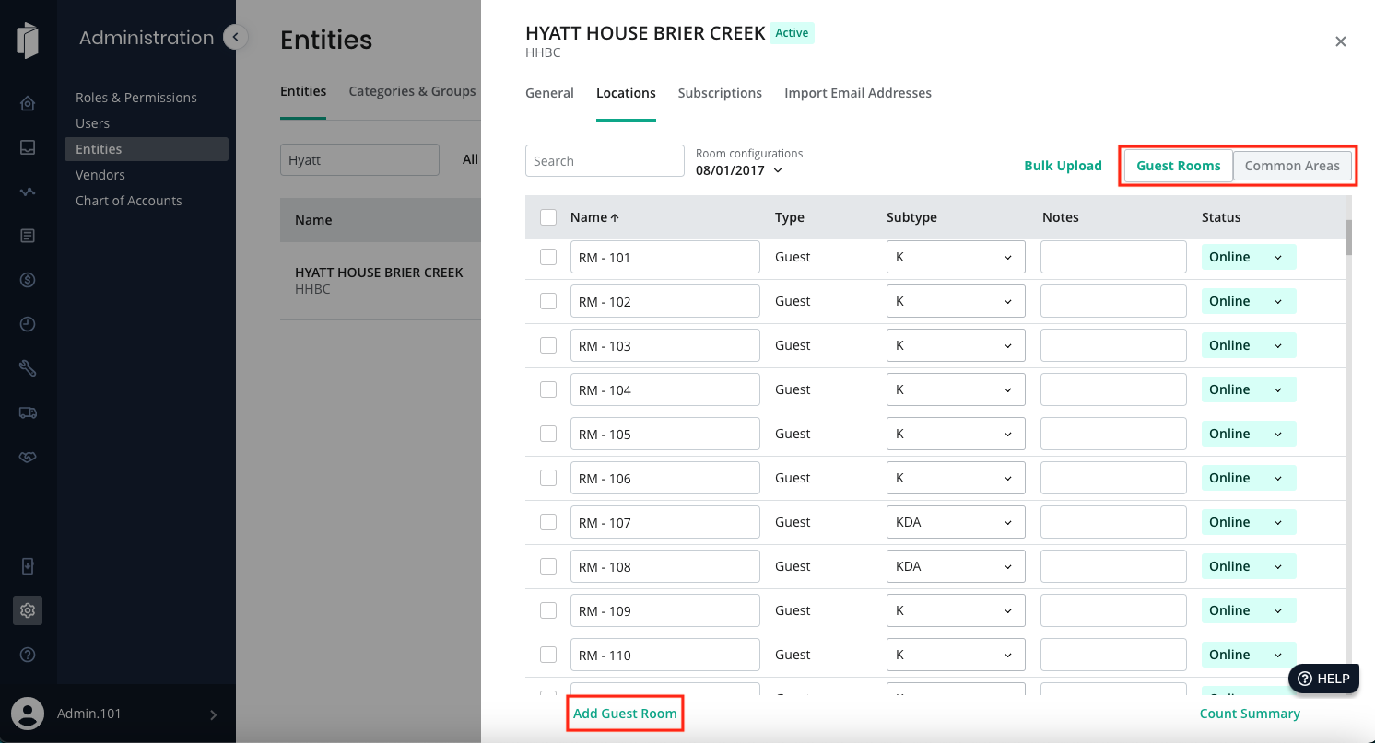
Task: Click the app logo icon in the sidebar
Action: tap(28, 41)
